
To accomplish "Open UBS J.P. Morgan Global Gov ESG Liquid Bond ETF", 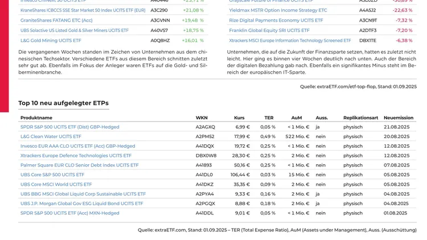I will point(81,204).
